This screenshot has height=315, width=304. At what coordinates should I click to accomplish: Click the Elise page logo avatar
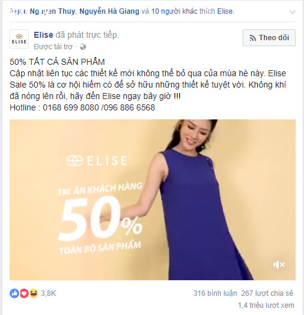click(19, 39)
